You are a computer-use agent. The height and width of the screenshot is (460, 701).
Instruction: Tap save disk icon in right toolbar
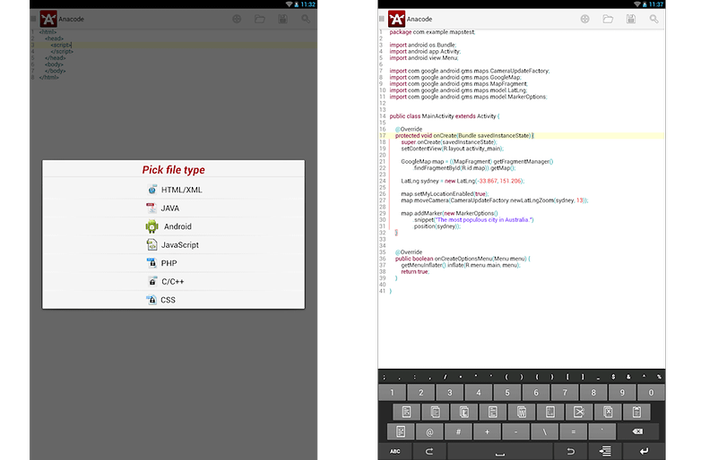(x=631, y=19)
